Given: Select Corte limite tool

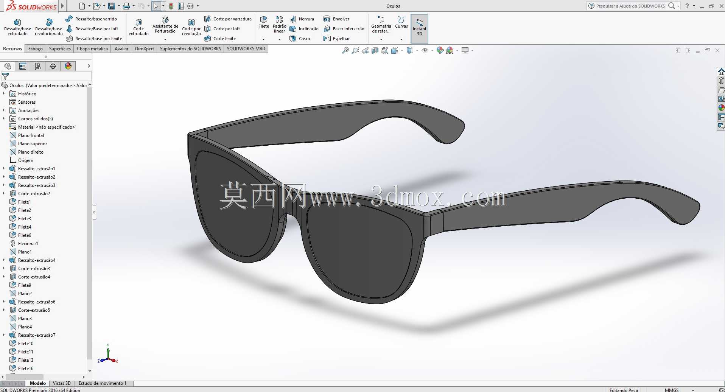Looking at the screenshot, I should point(220,39).
